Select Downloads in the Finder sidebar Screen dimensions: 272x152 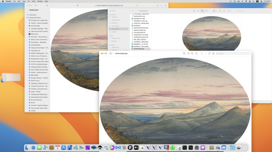(115, 29)
